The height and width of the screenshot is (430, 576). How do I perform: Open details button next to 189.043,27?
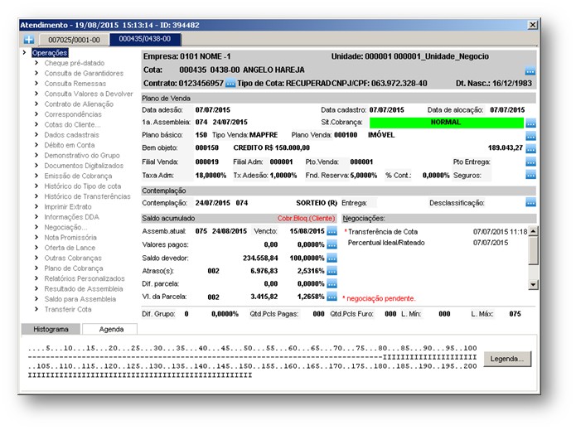(530, 149)
